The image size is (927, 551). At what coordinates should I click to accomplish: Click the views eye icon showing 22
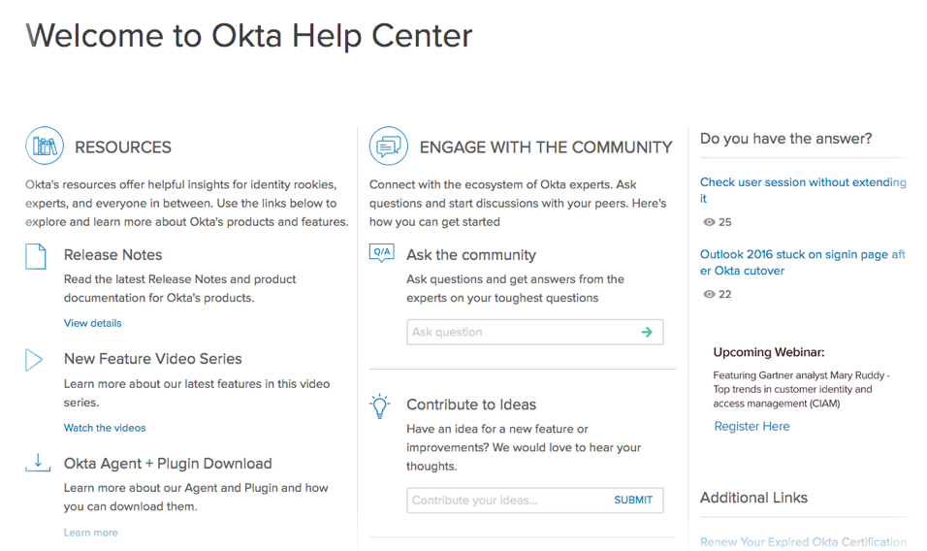[x=709, y=294]
